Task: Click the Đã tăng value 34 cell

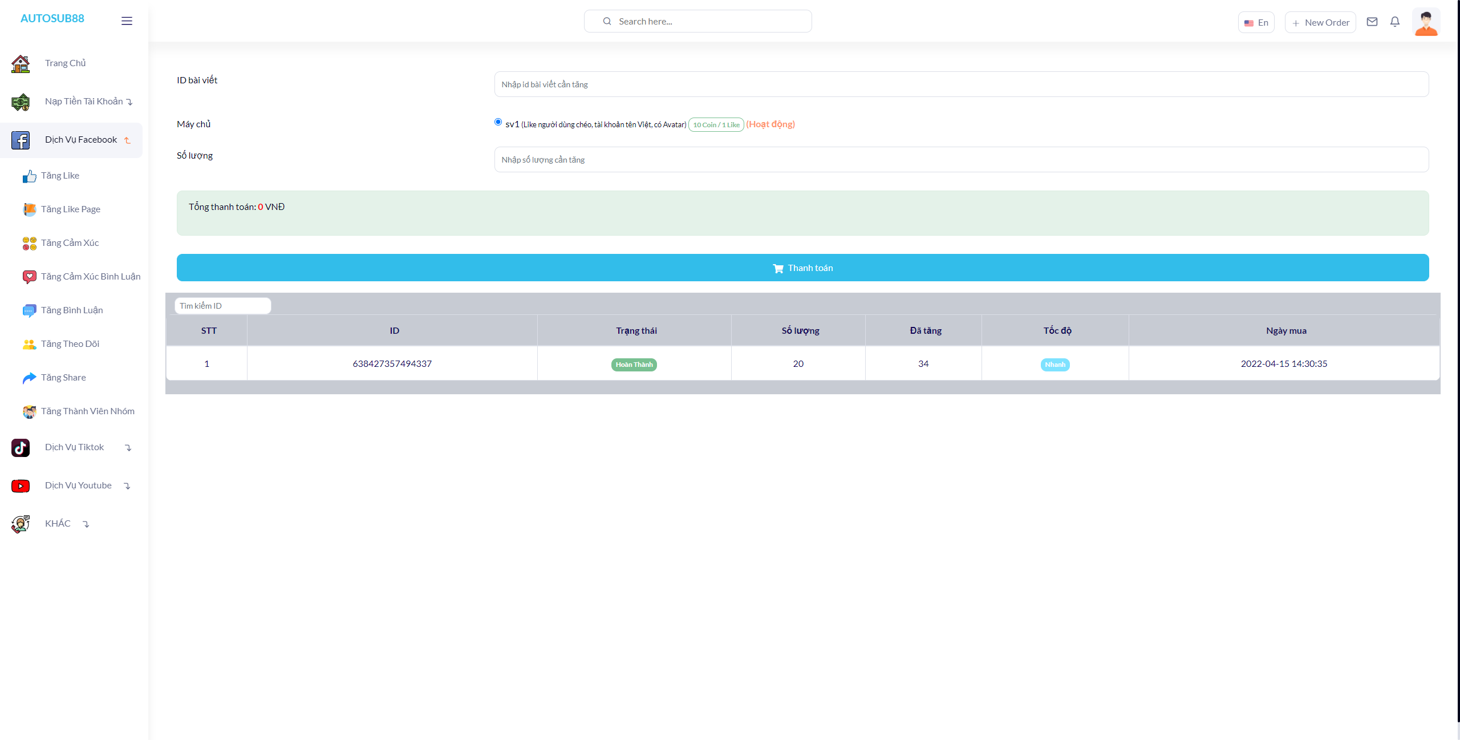Action: (x=923, y=364)
